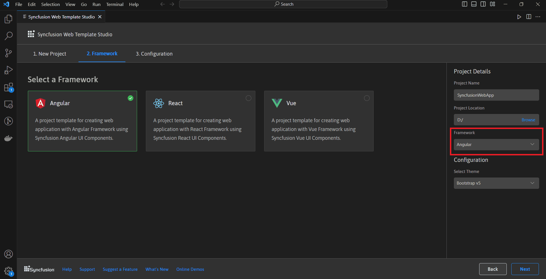Viewport: 546px width, 279px height.
Task: Click the VS Code logo icon
Action: coord(6,4)
